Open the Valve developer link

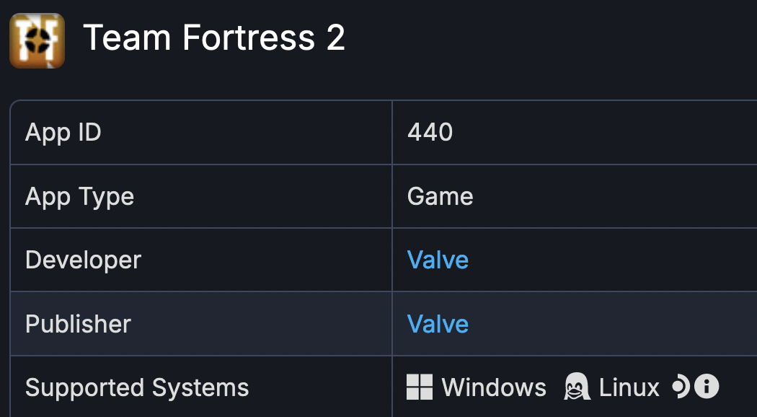pos(438,260)
